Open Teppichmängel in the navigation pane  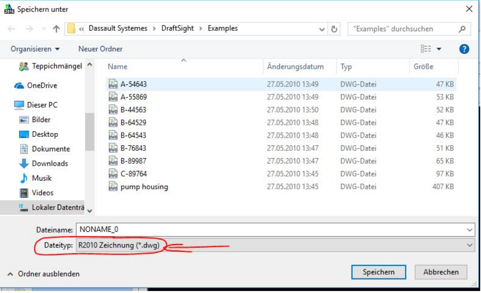[50, 66]
